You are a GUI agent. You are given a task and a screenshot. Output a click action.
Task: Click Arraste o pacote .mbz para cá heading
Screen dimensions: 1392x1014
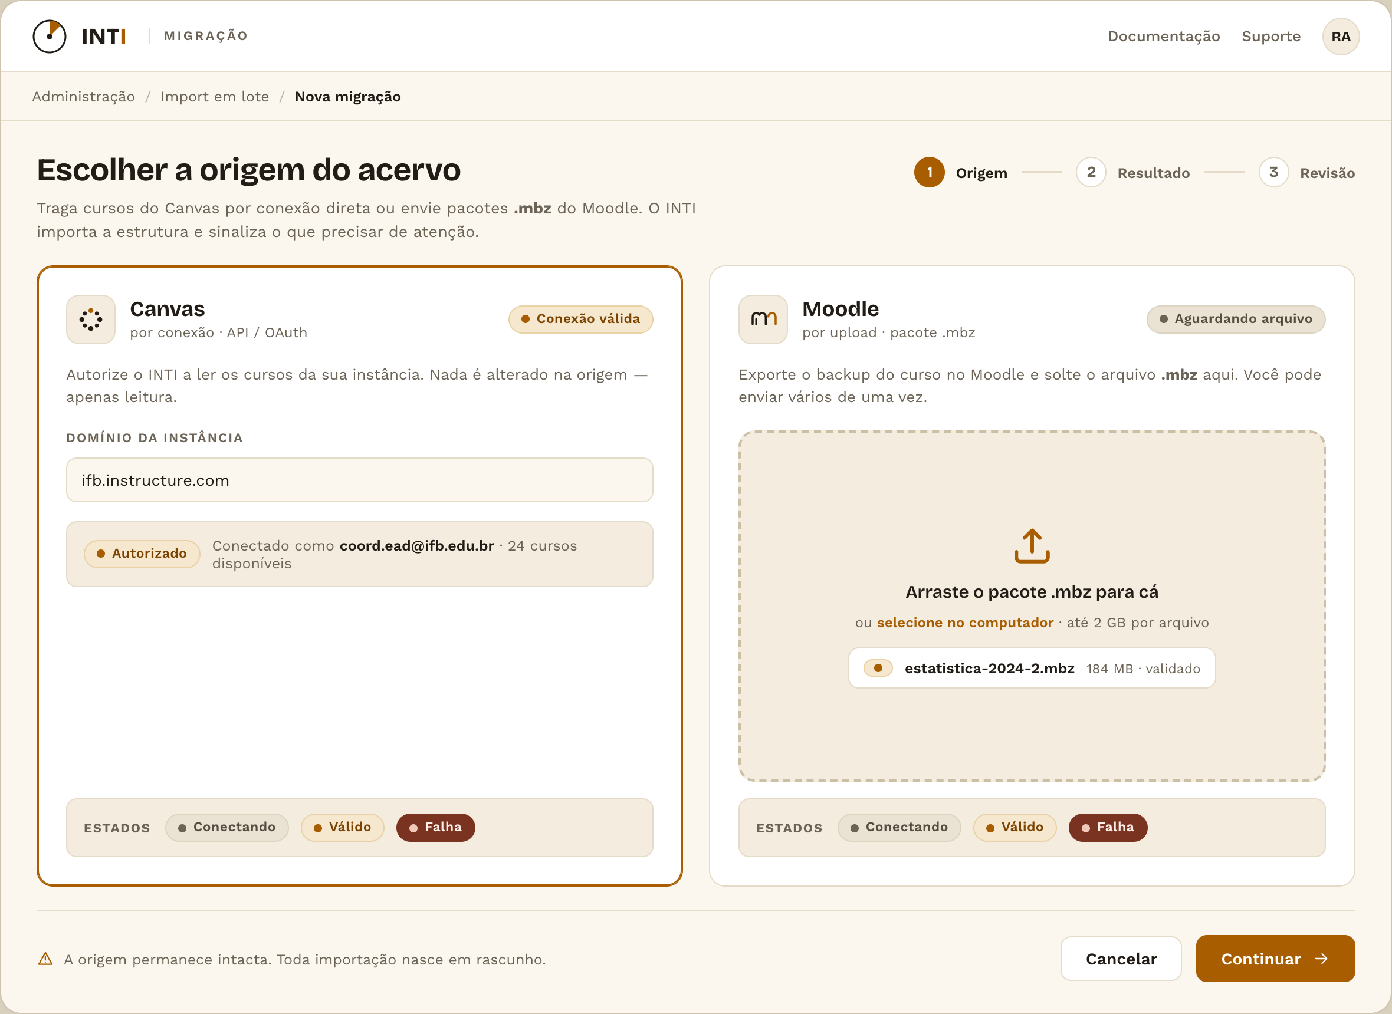[1032, 592]
